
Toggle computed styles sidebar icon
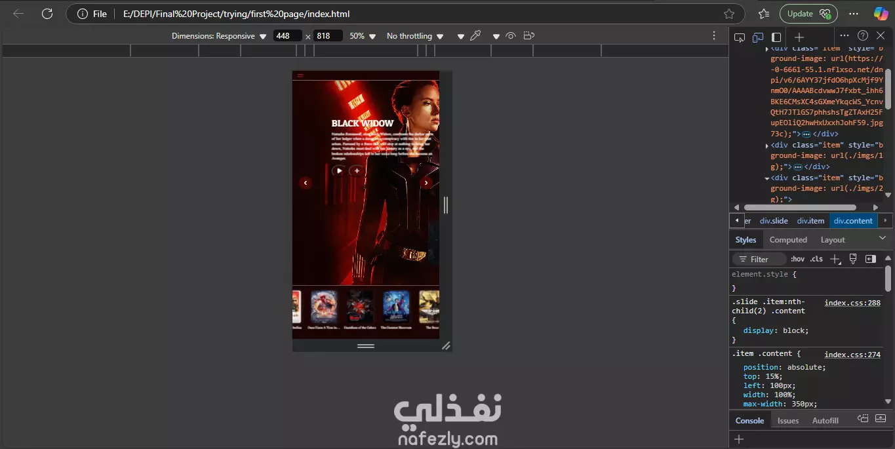pos(871,259)
